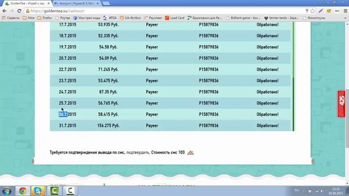Viewport: 349px width, 196px height.
Task: Open the Chrome hamburger menu
Action: (345, 11)
